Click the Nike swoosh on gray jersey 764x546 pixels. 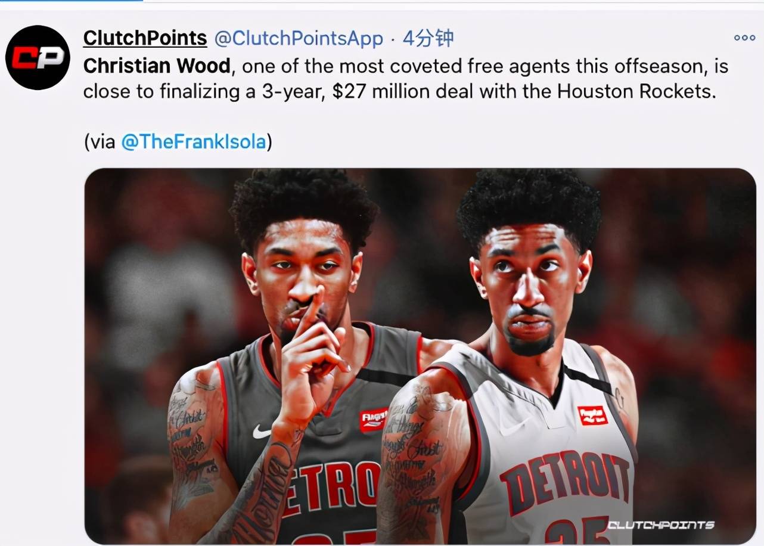[261, 432]
